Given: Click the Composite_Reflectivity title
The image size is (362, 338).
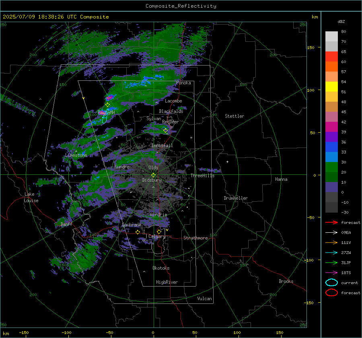Looking at the screenshot, I should 181,6.
